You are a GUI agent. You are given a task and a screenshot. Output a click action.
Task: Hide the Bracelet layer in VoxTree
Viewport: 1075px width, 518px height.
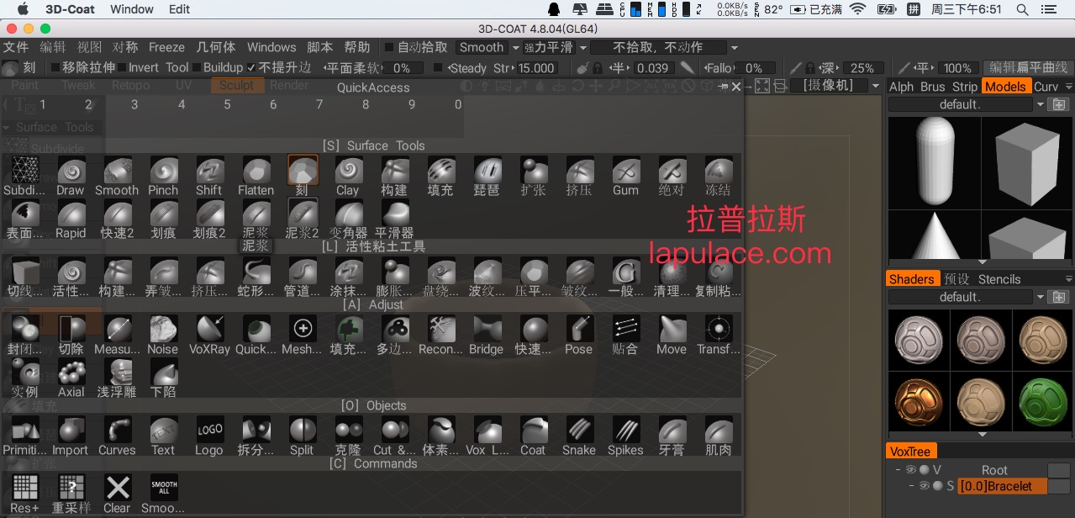tap(925, 486)
